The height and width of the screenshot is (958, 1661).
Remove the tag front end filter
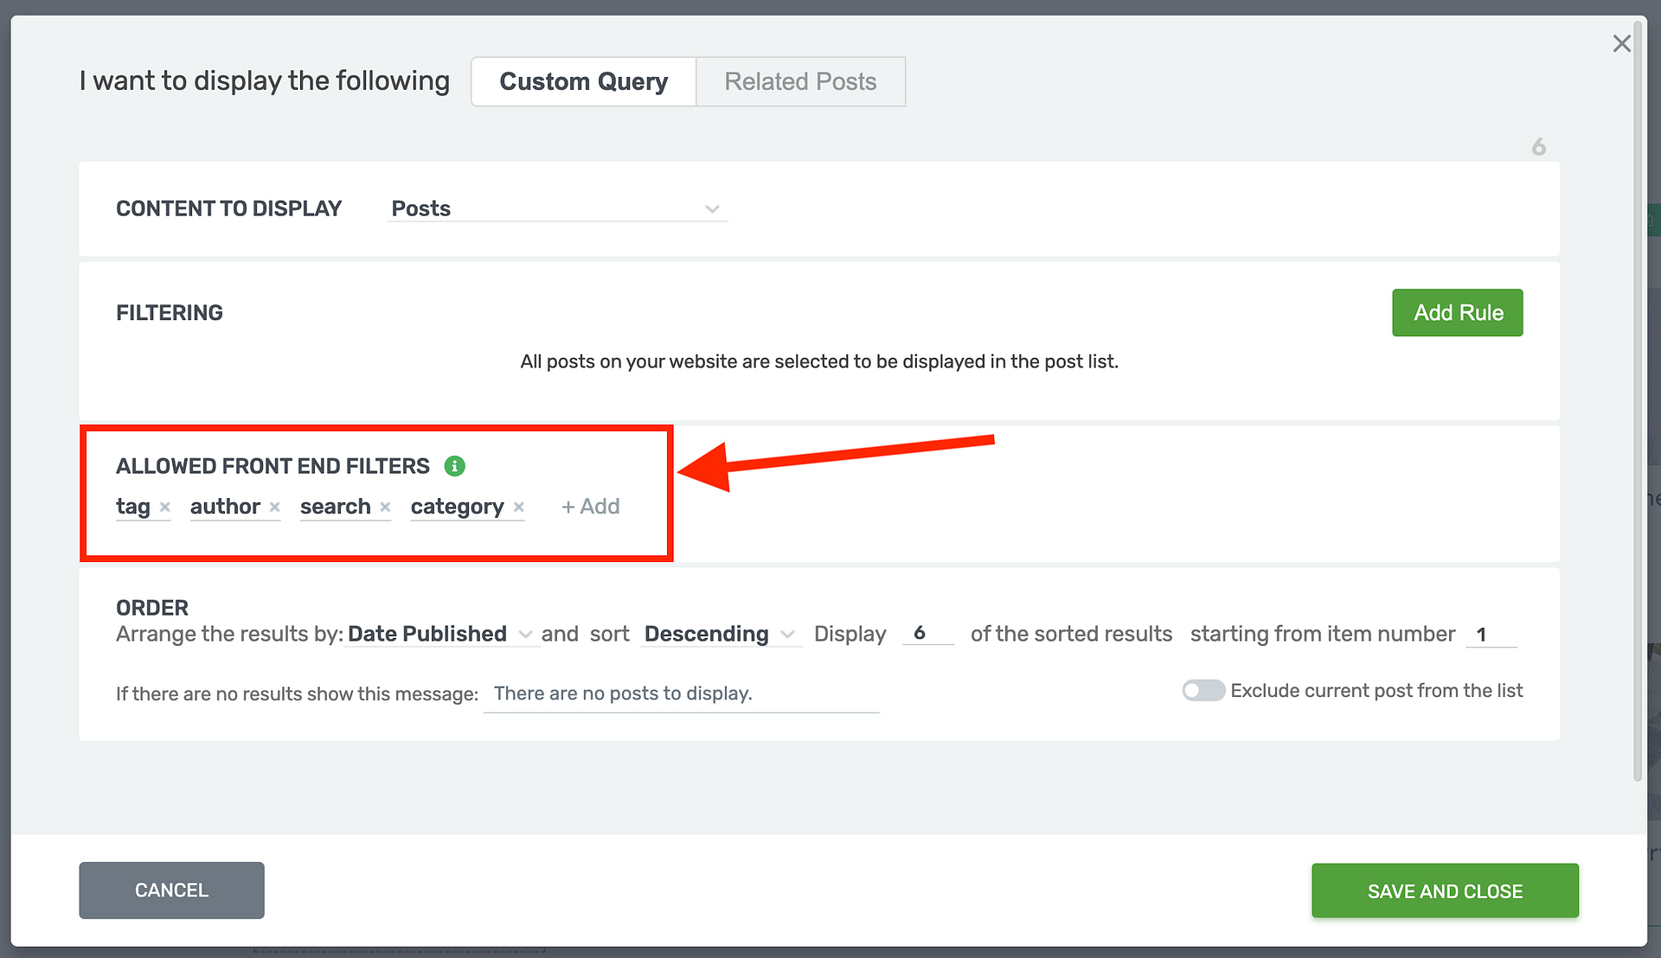tap(164, 508)
